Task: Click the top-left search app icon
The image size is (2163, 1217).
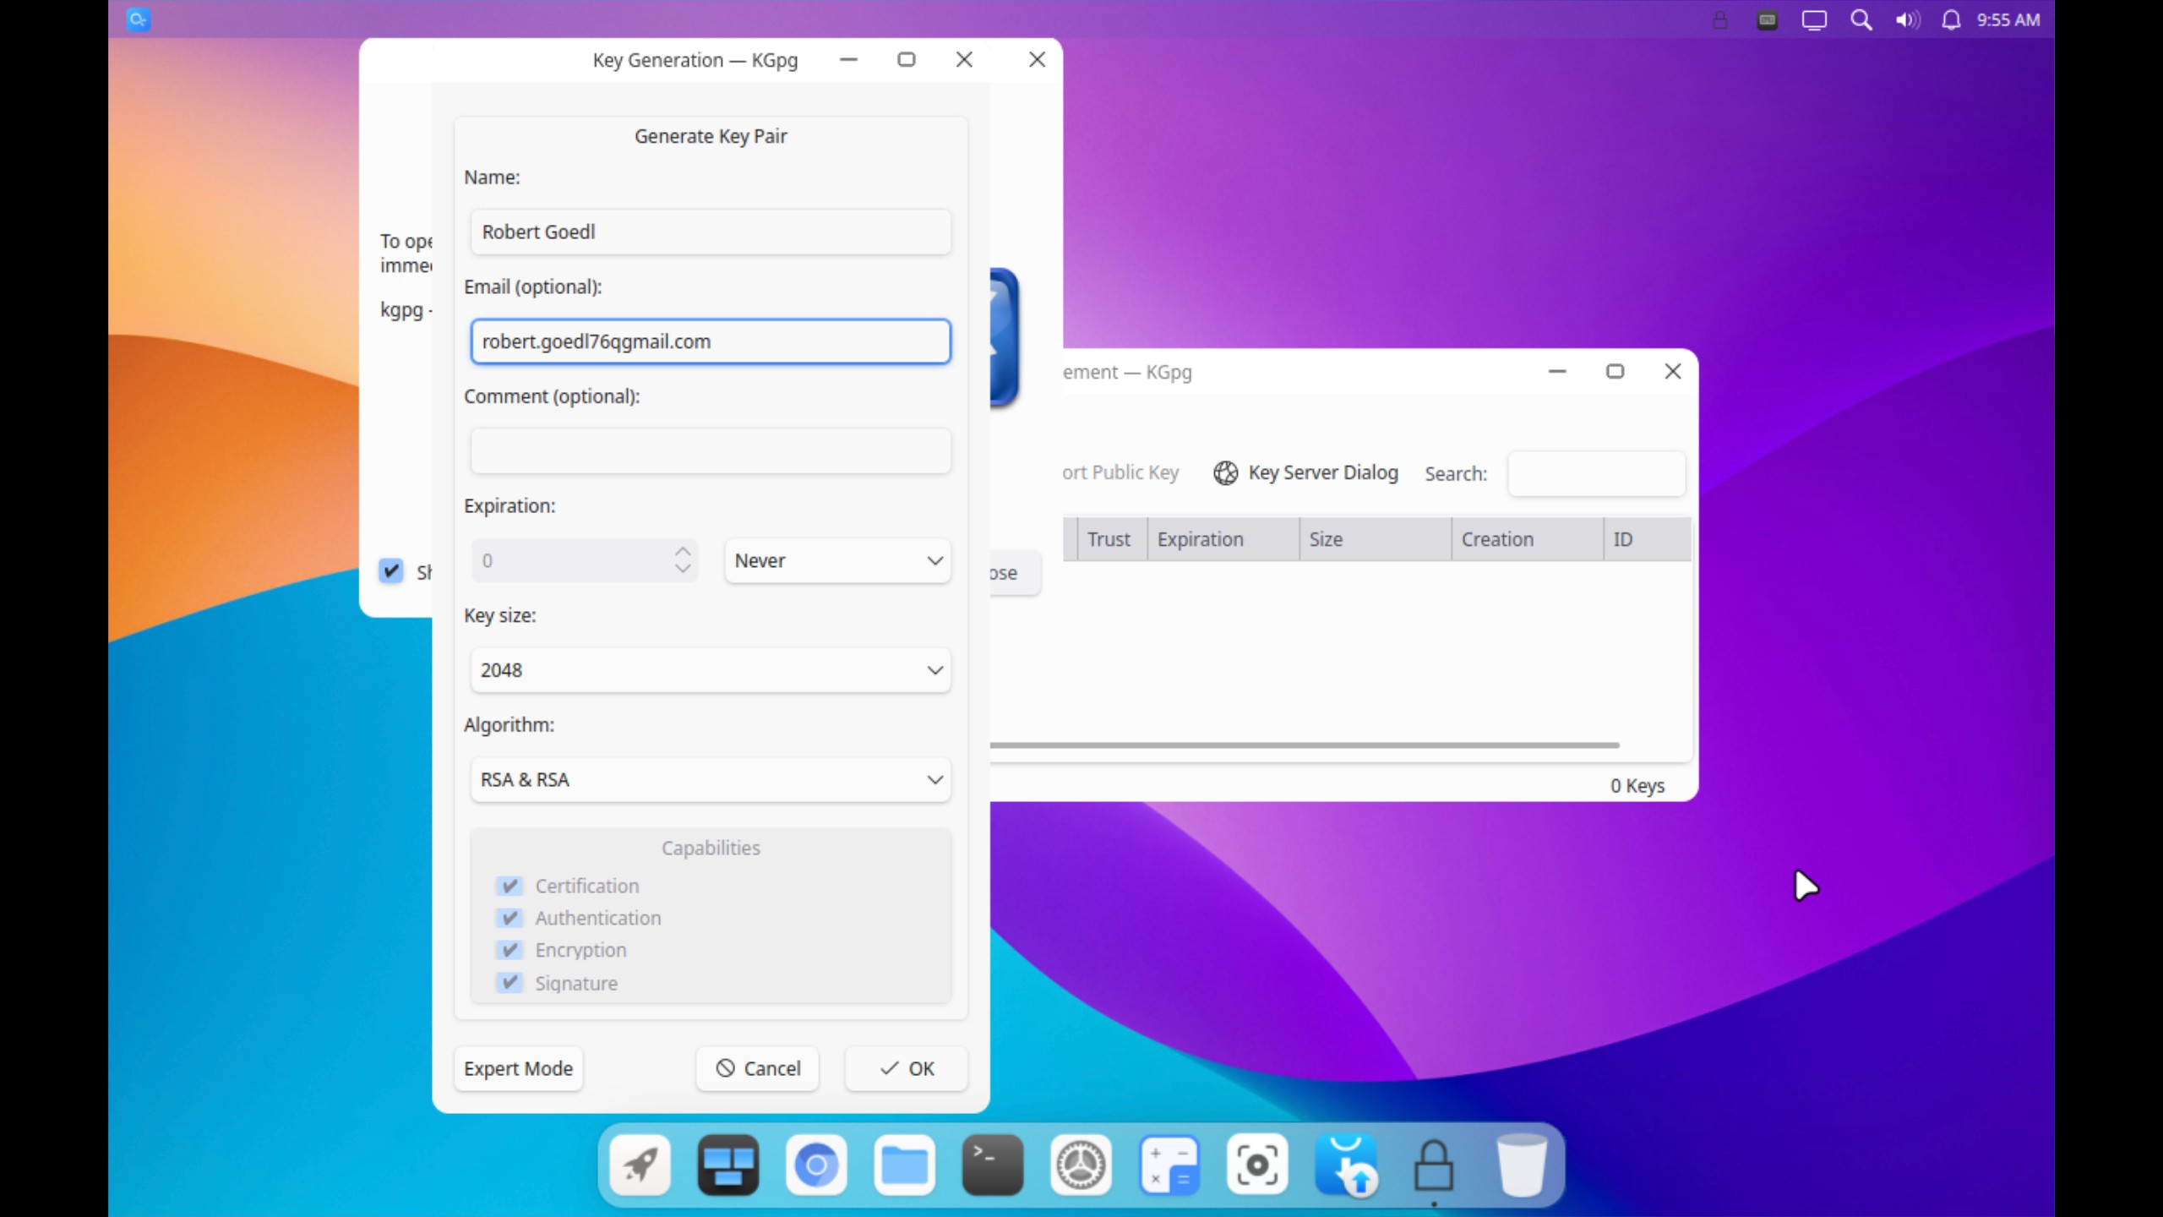Action: pos(139,19)
